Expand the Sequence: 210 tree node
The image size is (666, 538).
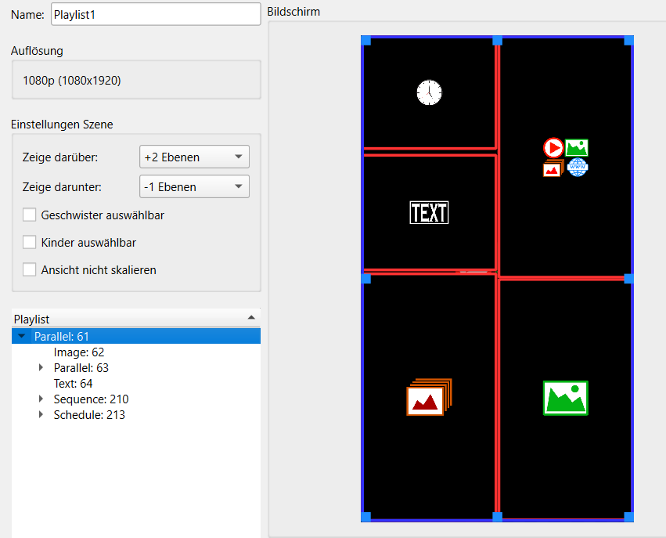coord(41,399)
